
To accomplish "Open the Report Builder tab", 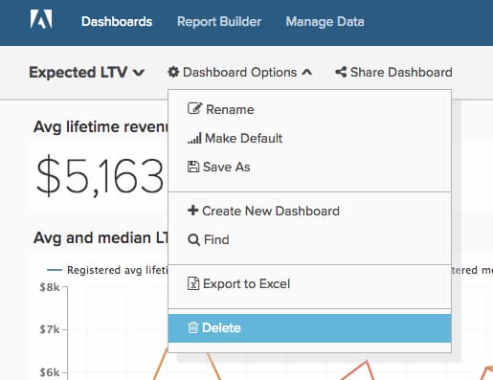I will coord(219,22).
